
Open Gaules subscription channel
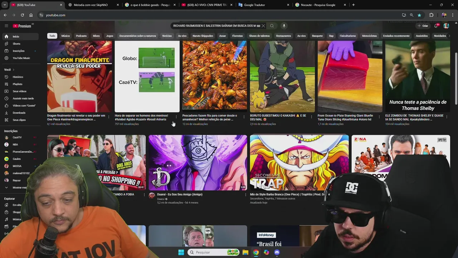click(20, 159)
